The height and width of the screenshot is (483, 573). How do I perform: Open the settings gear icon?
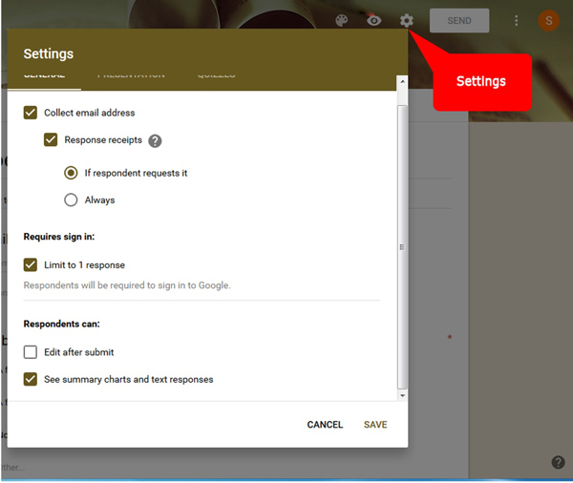(x=407, y=20)
